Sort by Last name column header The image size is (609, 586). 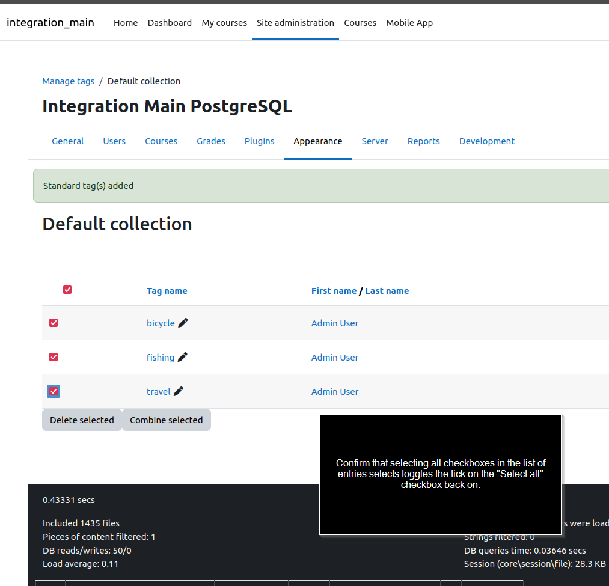(387, 291)
